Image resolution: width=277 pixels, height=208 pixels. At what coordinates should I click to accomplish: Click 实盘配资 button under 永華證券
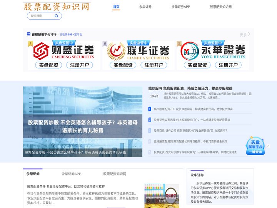click(197, 65)
